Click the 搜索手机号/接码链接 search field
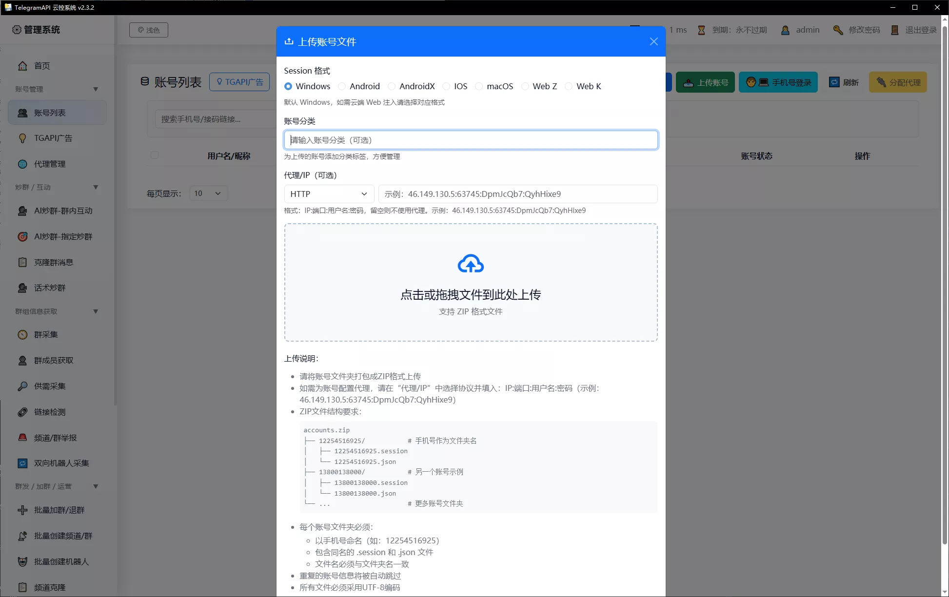949x597 pixels. coord(215,119)
